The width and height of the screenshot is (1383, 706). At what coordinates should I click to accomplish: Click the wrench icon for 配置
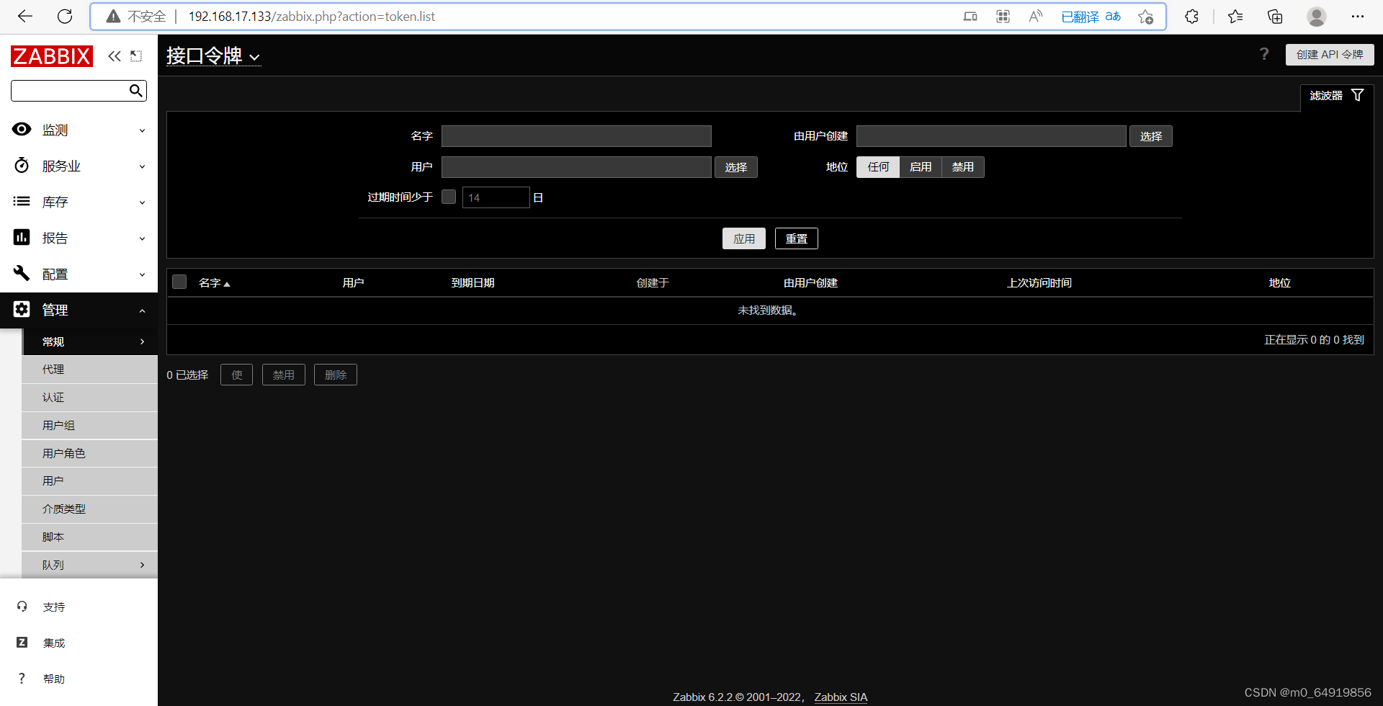point(22,273)
